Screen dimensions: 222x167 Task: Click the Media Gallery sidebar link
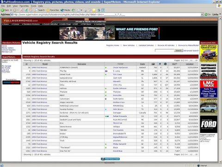point(7,48)
